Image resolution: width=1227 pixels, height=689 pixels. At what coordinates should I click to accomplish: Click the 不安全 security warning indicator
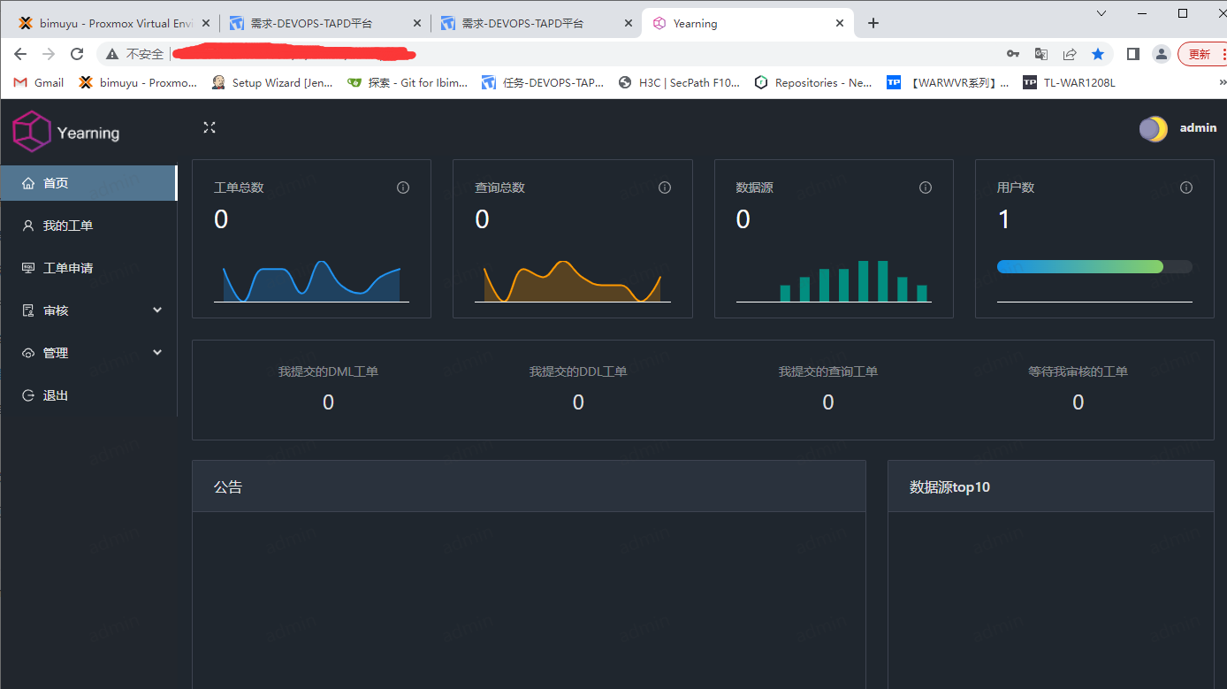click(x=135, y=54)
